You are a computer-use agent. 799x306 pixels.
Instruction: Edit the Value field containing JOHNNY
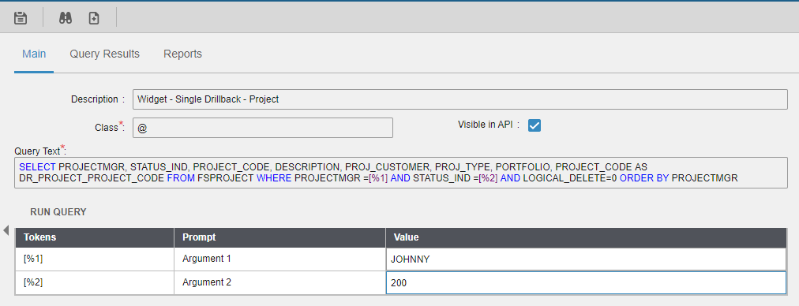click(x=586, y=259)
